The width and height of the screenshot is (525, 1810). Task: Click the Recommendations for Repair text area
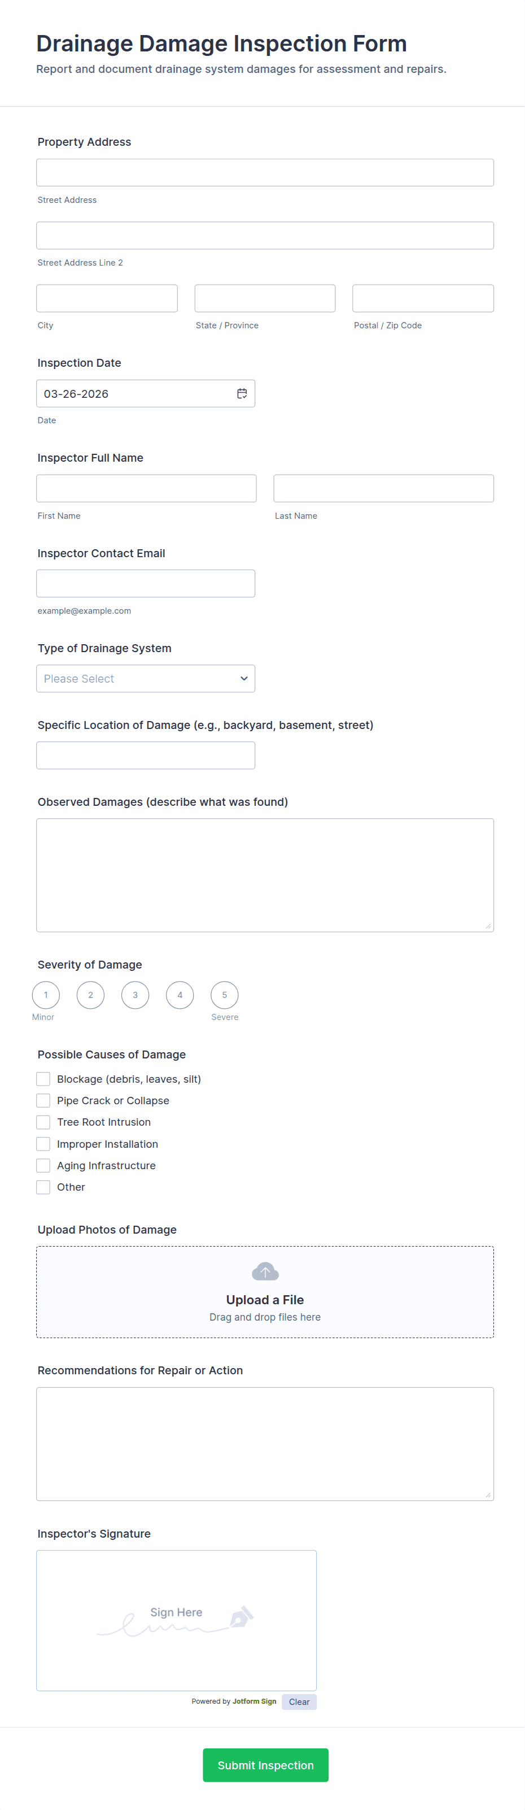pyautogui.click(x=265, y=1444)
